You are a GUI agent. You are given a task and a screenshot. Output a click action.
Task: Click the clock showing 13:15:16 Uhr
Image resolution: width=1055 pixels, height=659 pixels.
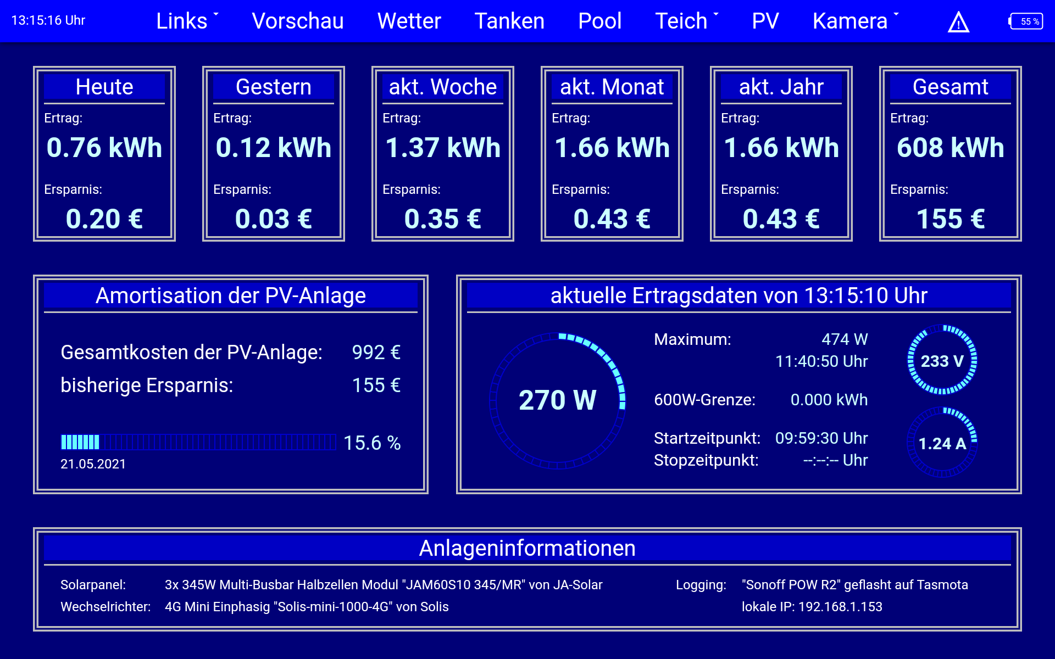[48, 21]
